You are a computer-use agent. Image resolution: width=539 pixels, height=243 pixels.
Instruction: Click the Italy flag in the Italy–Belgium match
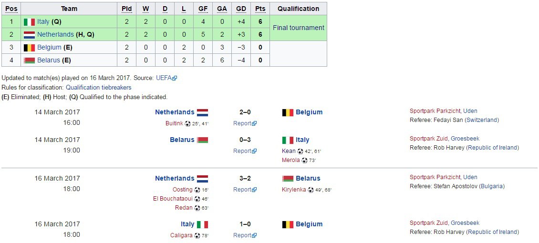202,224
